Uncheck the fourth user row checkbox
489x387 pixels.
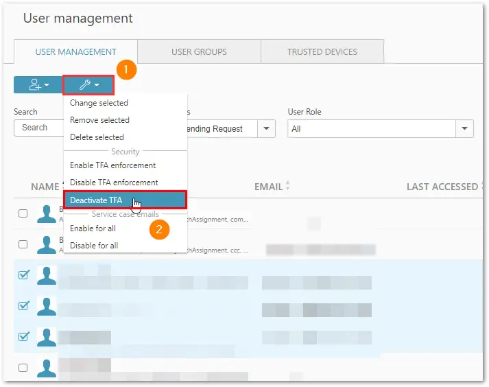24,305
